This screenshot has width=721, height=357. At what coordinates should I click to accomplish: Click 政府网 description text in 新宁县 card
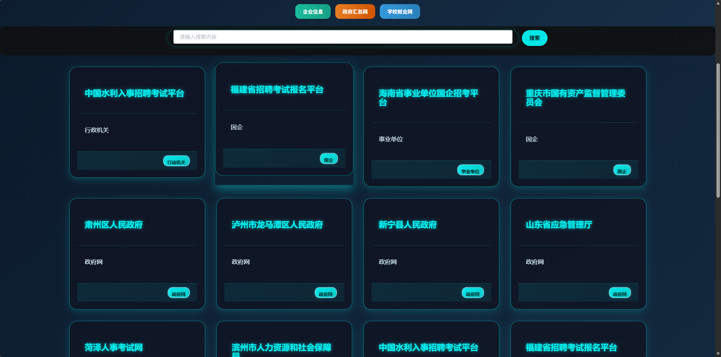tap(388, 262)
